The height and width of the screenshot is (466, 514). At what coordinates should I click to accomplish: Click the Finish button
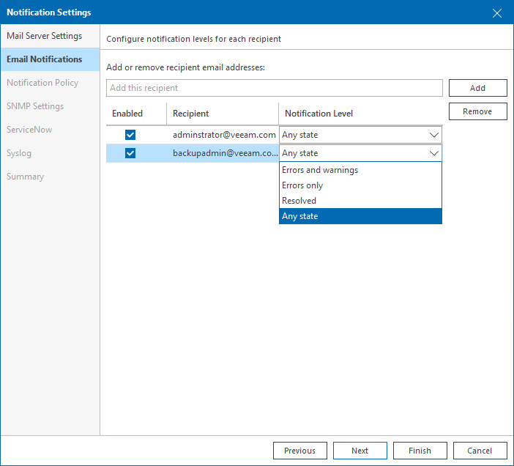coord(420,451)
